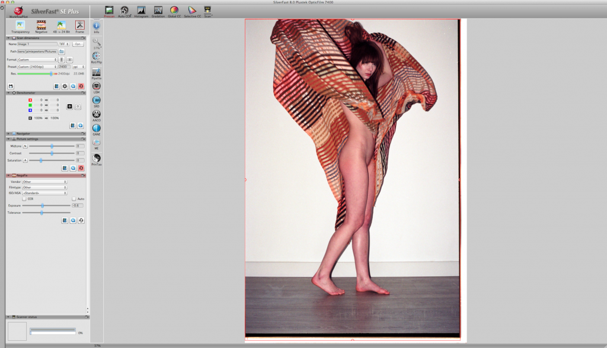The image size is (607, 348).
Task: Adjust the Contrast slider
Action: point(52,153)
